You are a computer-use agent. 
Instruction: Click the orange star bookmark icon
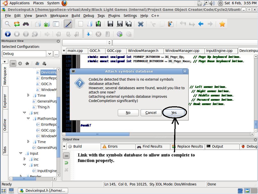[222, 24]
